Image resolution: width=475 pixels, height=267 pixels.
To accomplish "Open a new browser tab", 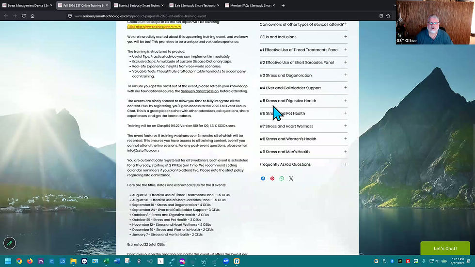I will pyautogui.click(x=283, y=5).
